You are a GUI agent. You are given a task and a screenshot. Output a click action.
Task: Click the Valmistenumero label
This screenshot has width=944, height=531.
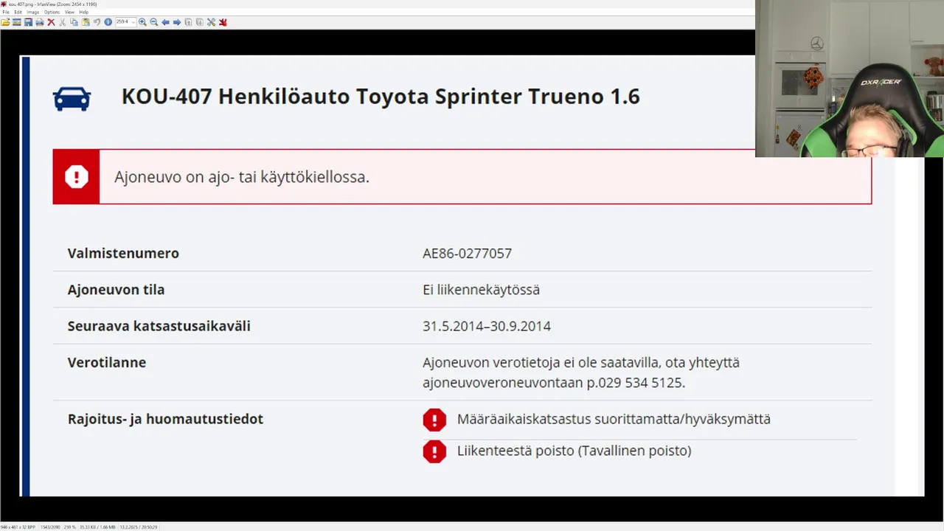click(x=123, y=253)
